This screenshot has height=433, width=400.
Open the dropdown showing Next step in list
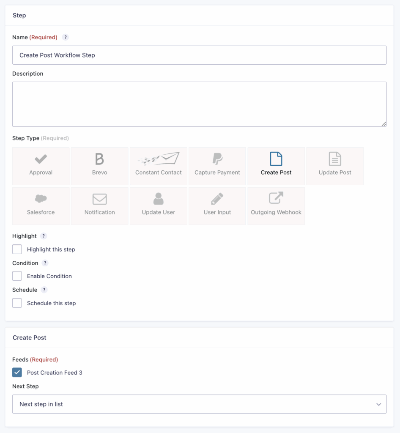pos(200,404)
